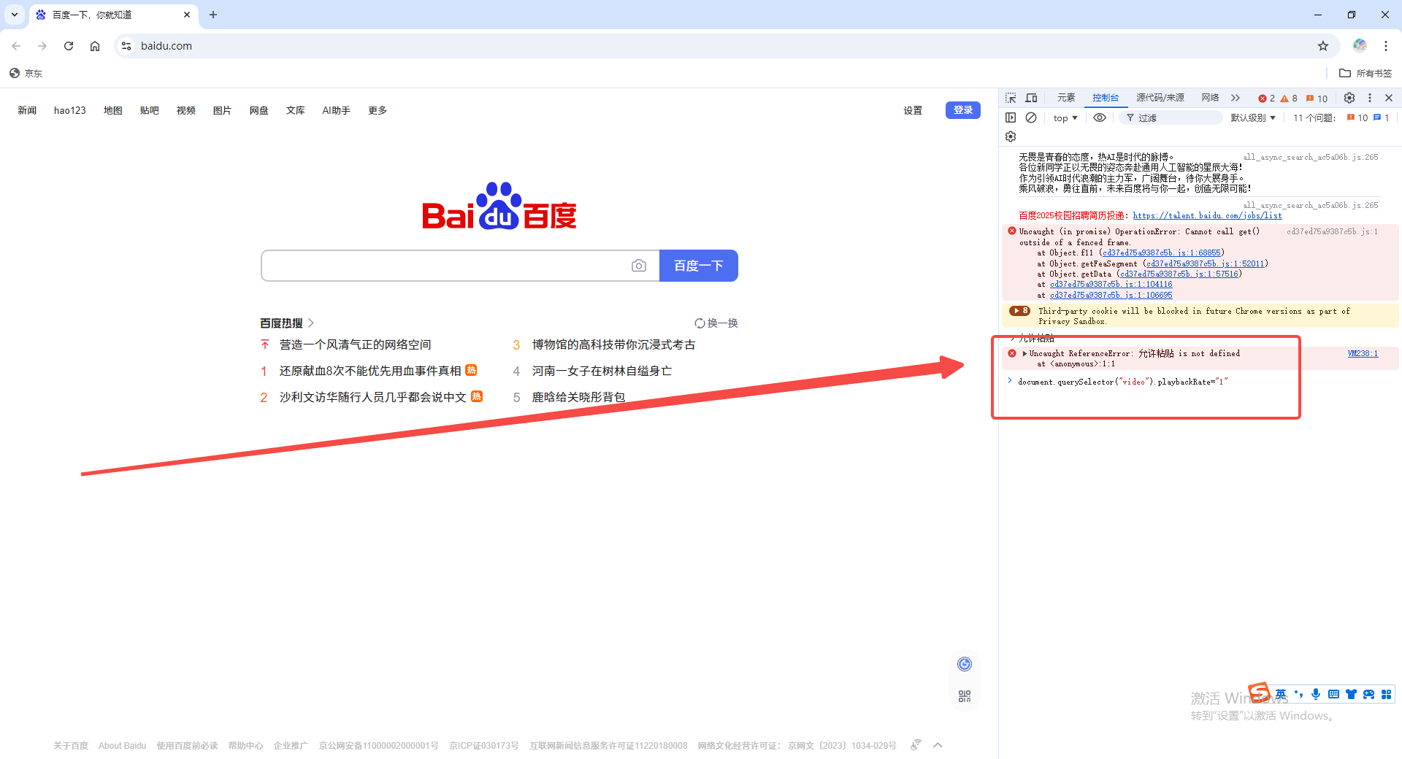The height and width of the screenshot is (759, 1402).
Task: Switch to the 源代码/来源 tab
Action: tap(1160, 98)
